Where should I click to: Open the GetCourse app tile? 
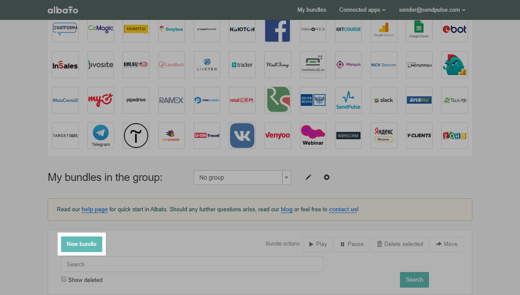tap(348, 31)
